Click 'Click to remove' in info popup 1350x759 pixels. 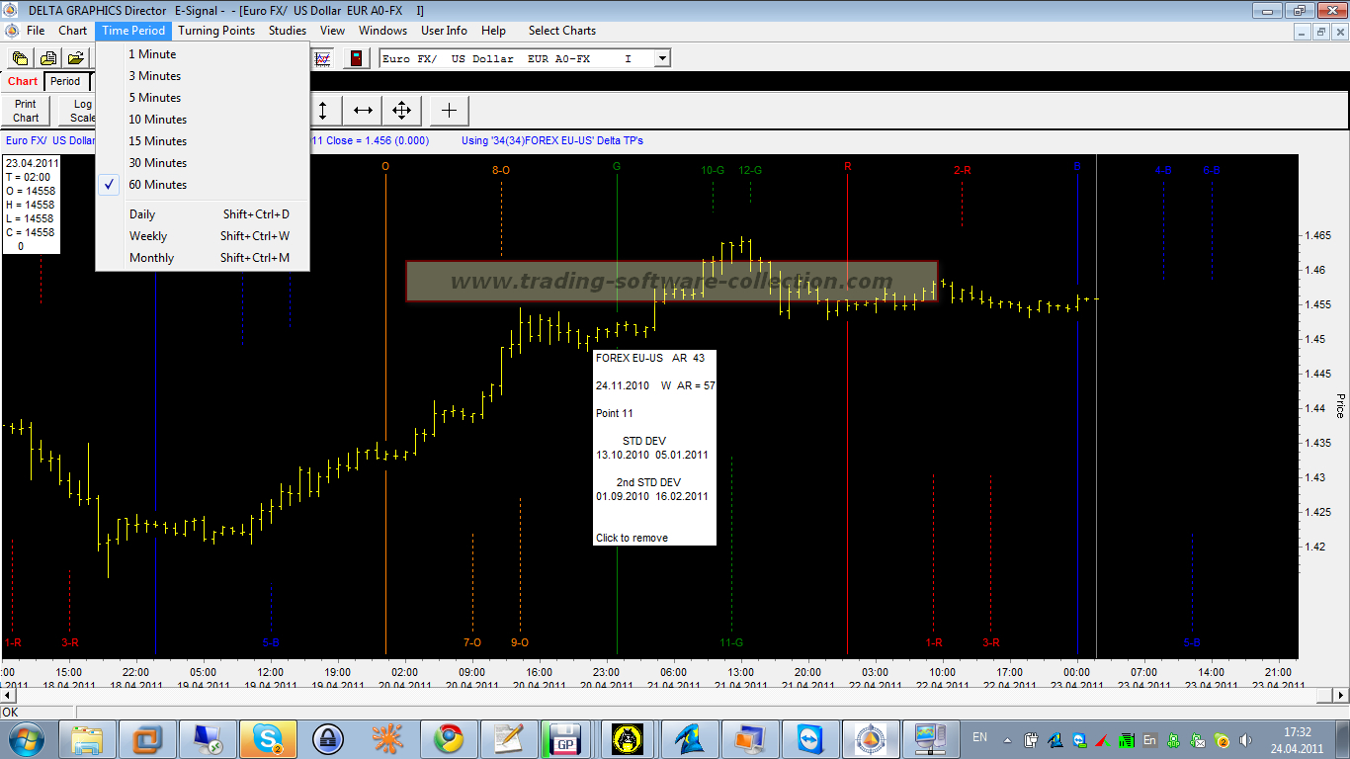(632, 538)
